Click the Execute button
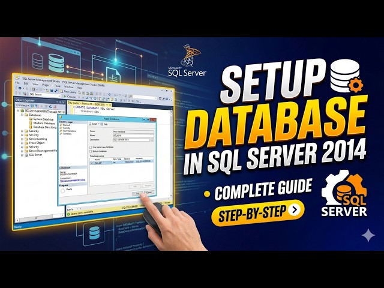 pyautogui.click(x=70, y=97)
